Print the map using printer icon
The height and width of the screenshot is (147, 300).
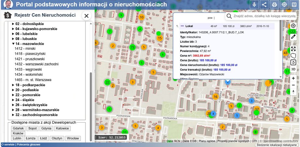pos(275,5)
